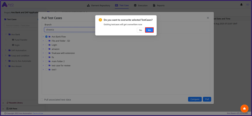Click No to cancel overwrite
This screenshot has width=252, height=116.
tap(140, 30)
